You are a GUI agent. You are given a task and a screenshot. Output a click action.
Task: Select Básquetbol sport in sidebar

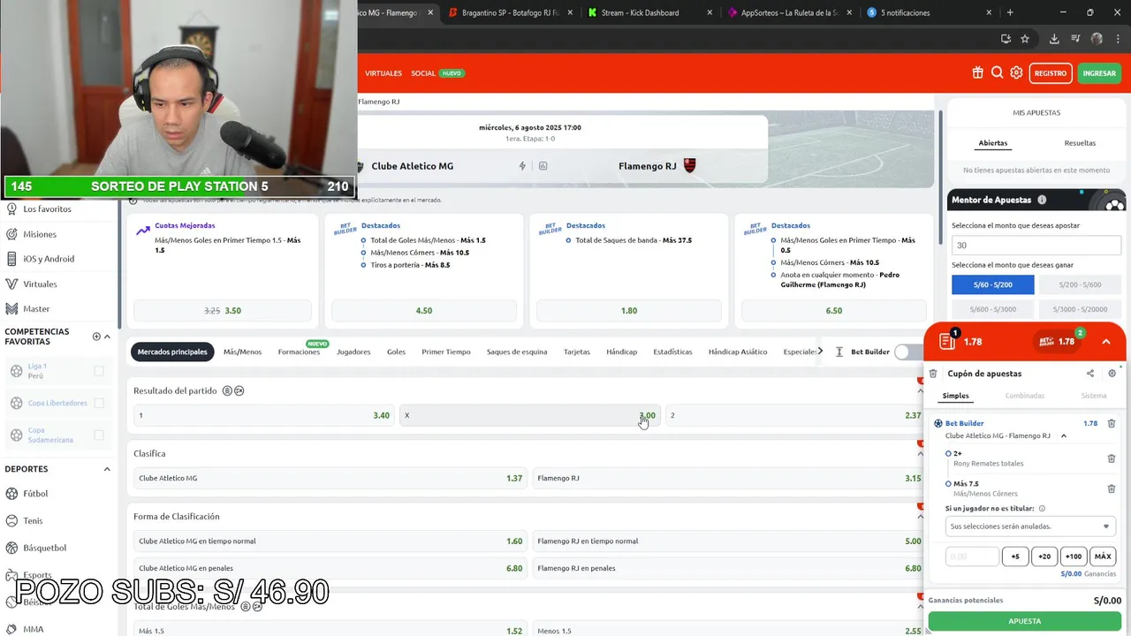(44, 548)
